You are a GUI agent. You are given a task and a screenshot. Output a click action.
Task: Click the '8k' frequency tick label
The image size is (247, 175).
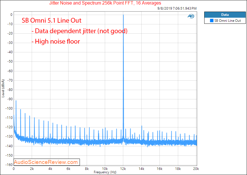pyautogui.click(x=87, y=169)
